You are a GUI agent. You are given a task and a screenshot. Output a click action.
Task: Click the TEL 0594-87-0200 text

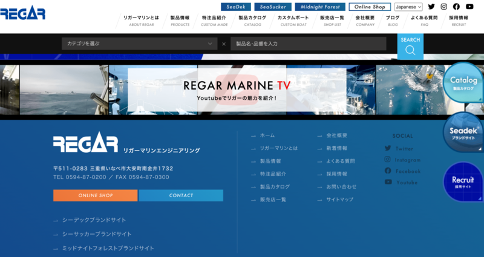80,177
